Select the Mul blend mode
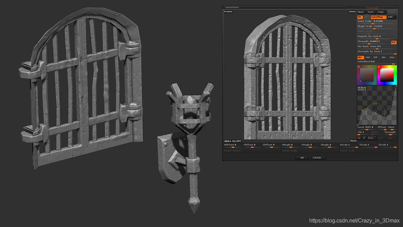This screenshot has width=403, height=227. pos(368,58)
